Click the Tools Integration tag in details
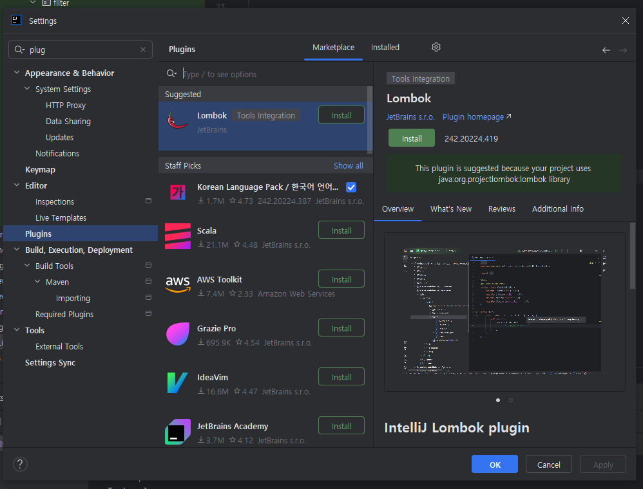Image resolution: width=643 pixels, height=489 pixels. pos(420,78)
